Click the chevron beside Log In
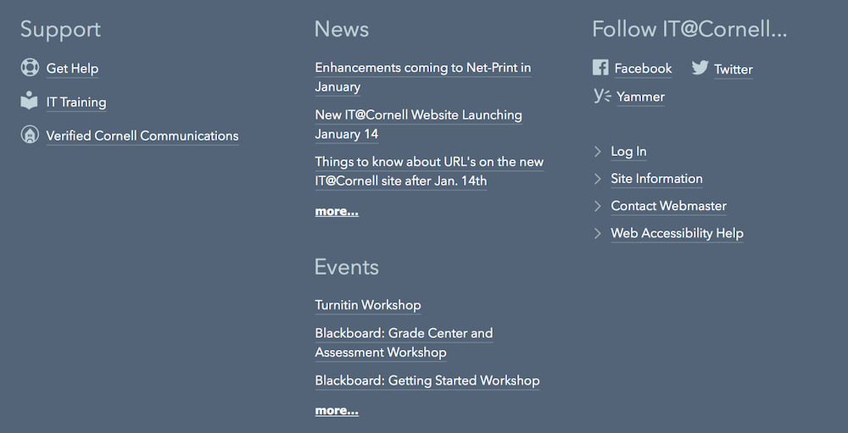The height and width of the screenshot is (433, 848). (x=598, y=152)
